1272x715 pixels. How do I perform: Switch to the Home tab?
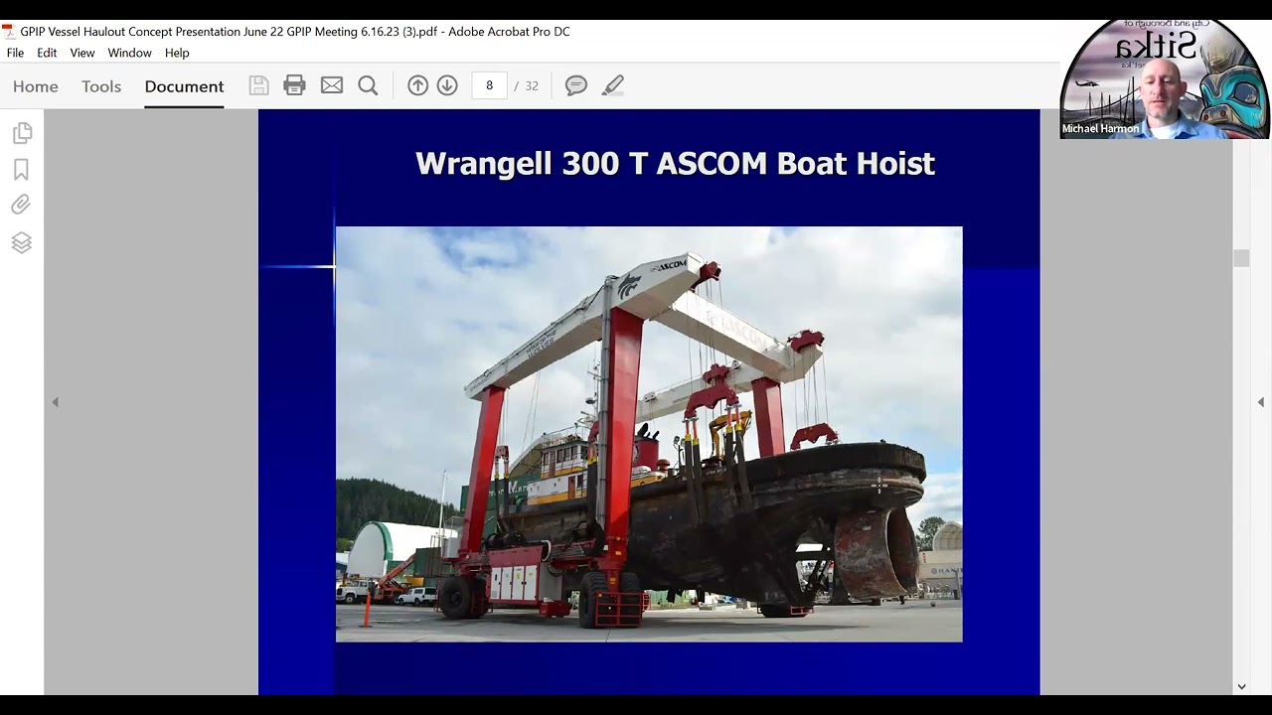[x=36, y=86]
